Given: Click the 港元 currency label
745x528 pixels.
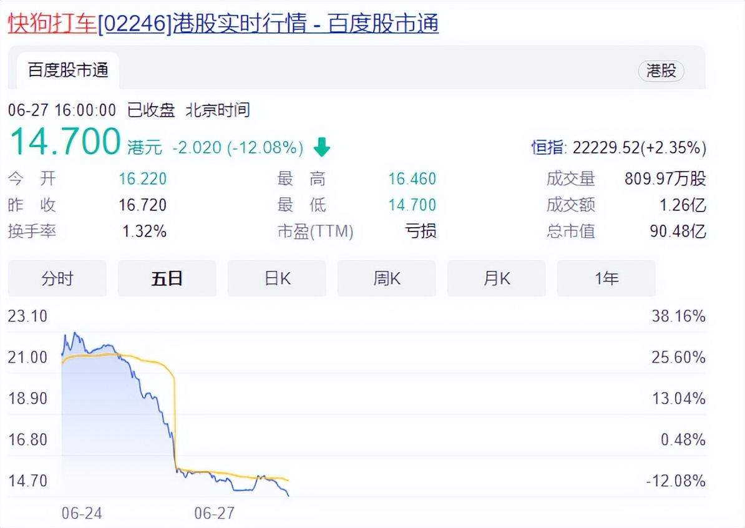Looking at the screenshot, I should 145,148.
